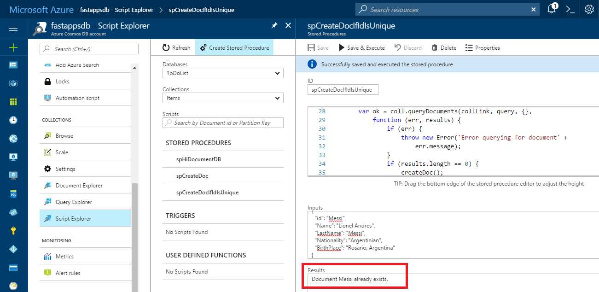This screenshot has width=599, height=292.
Task: Open the green grid Resource groups icon
Action: point(13,102)
